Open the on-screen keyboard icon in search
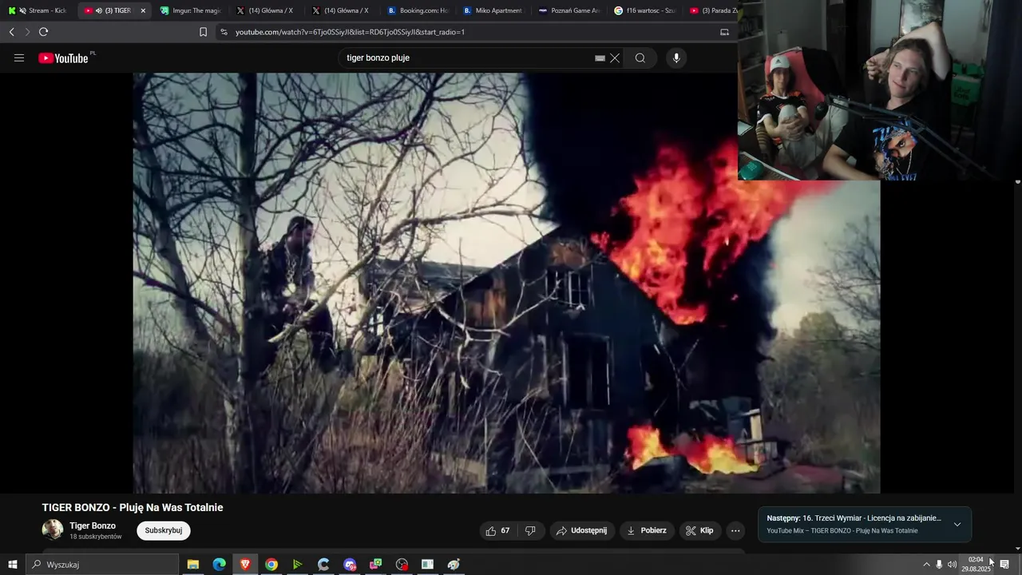 [x=600, y=58]
